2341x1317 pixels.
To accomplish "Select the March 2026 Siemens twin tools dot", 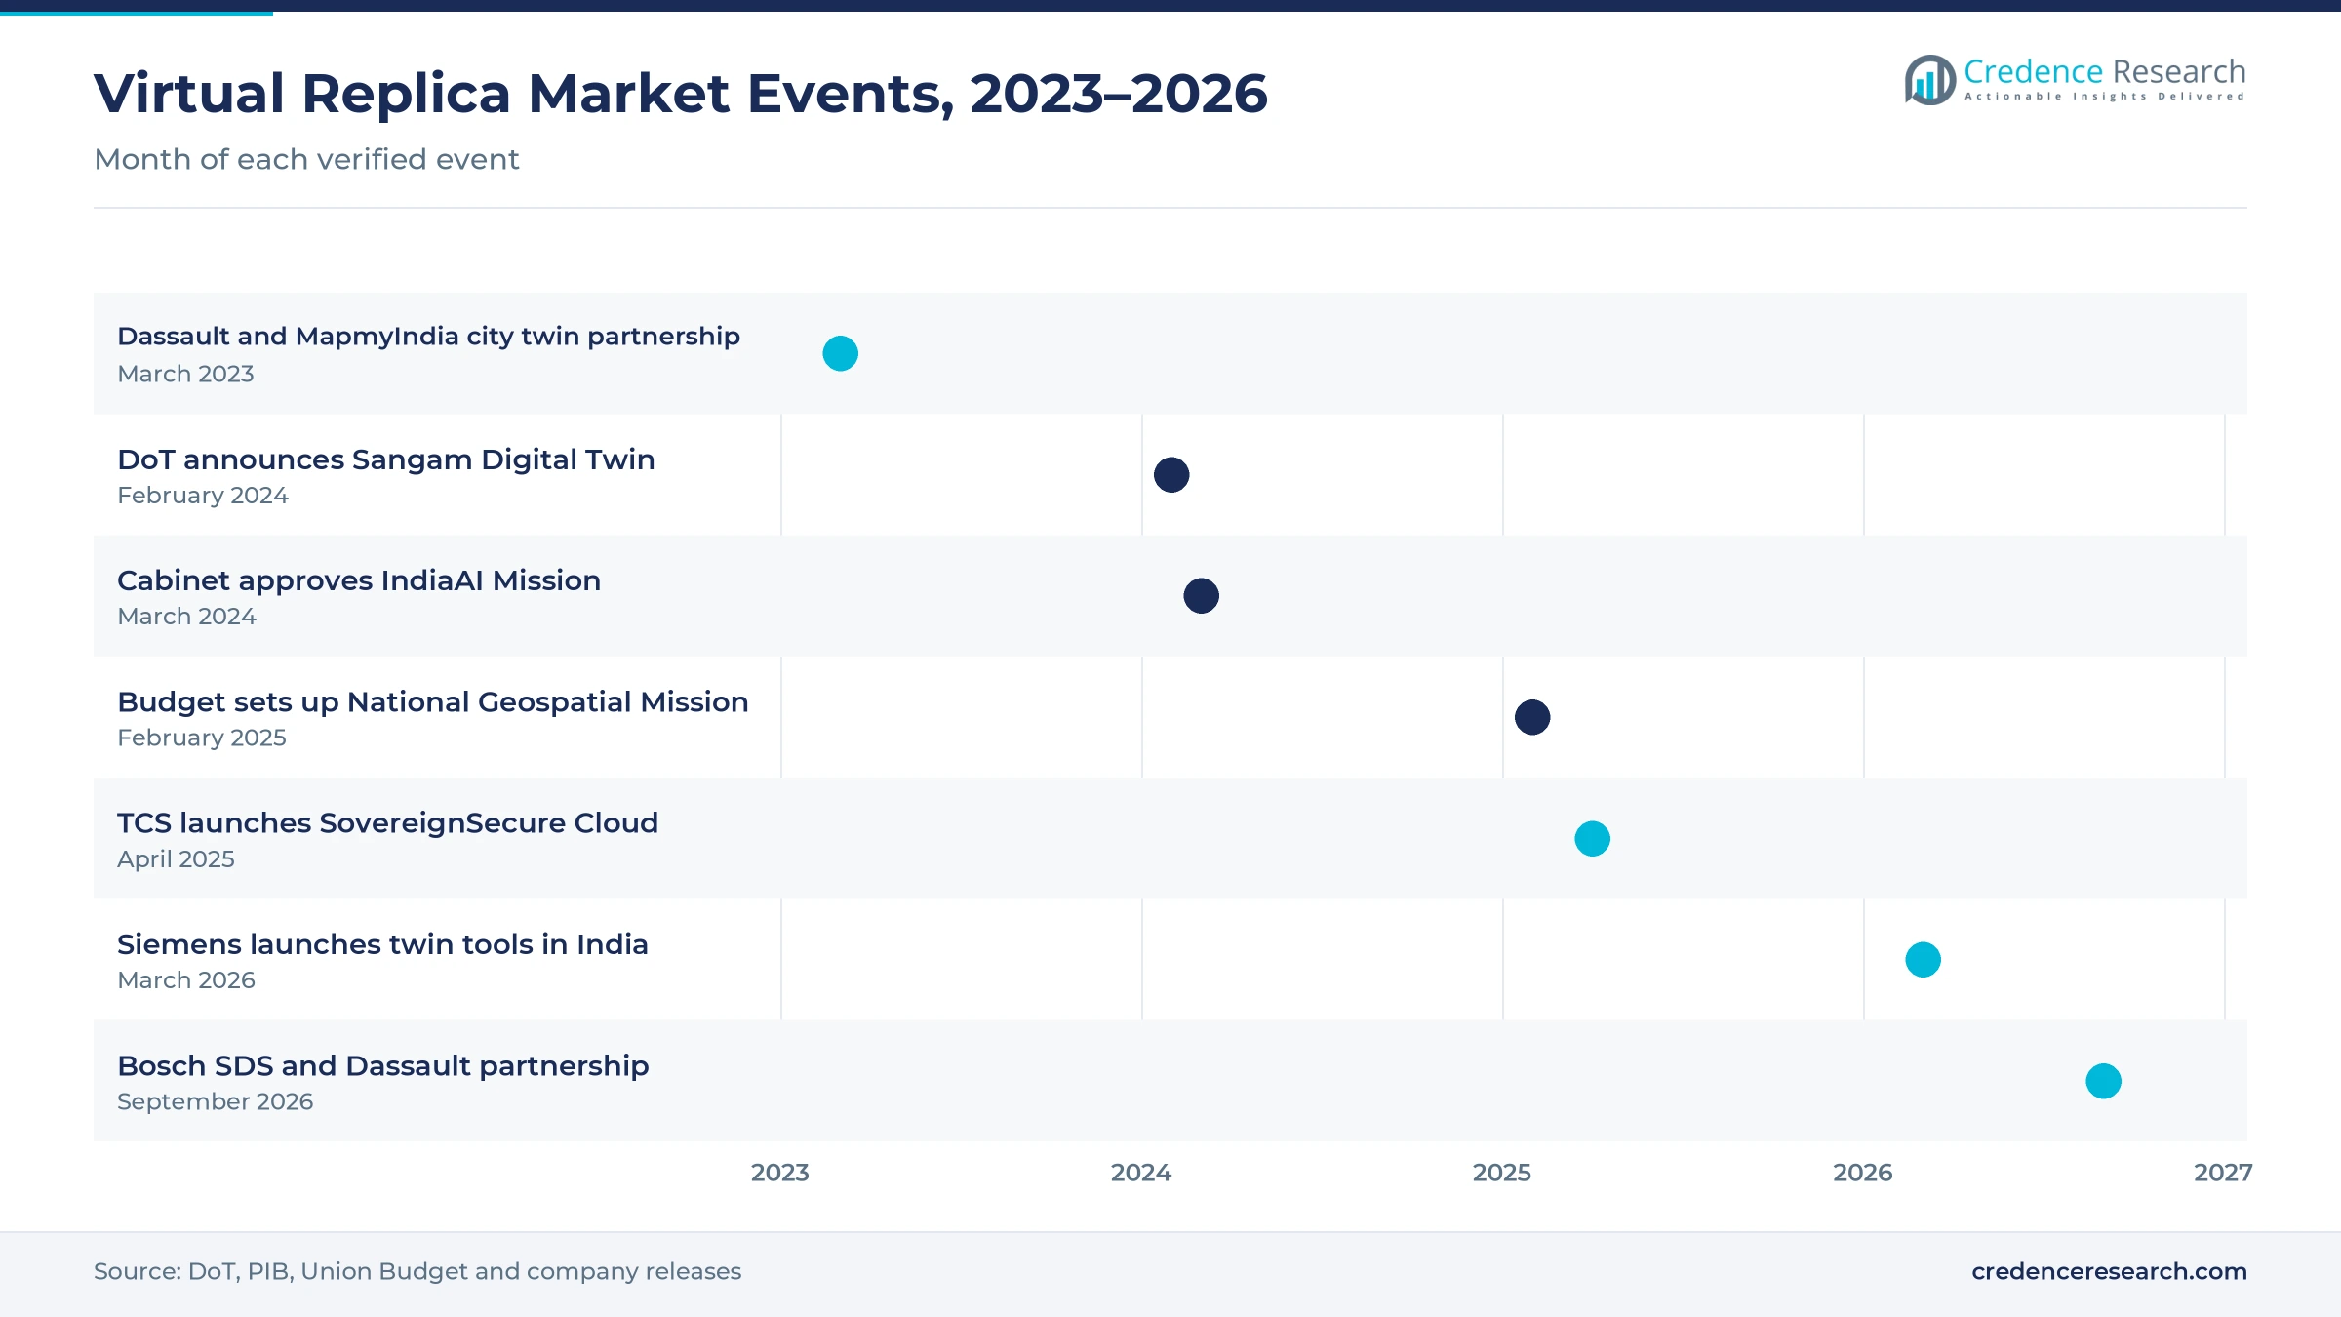I will (1923, 960).
